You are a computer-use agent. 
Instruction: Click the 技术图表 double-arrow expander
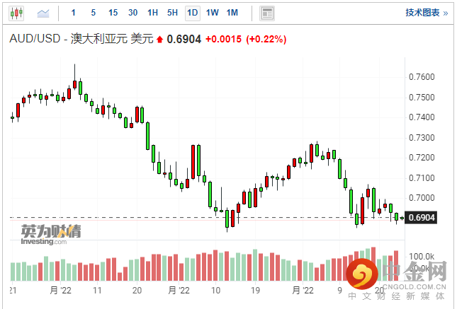click(x=445, y=13)
